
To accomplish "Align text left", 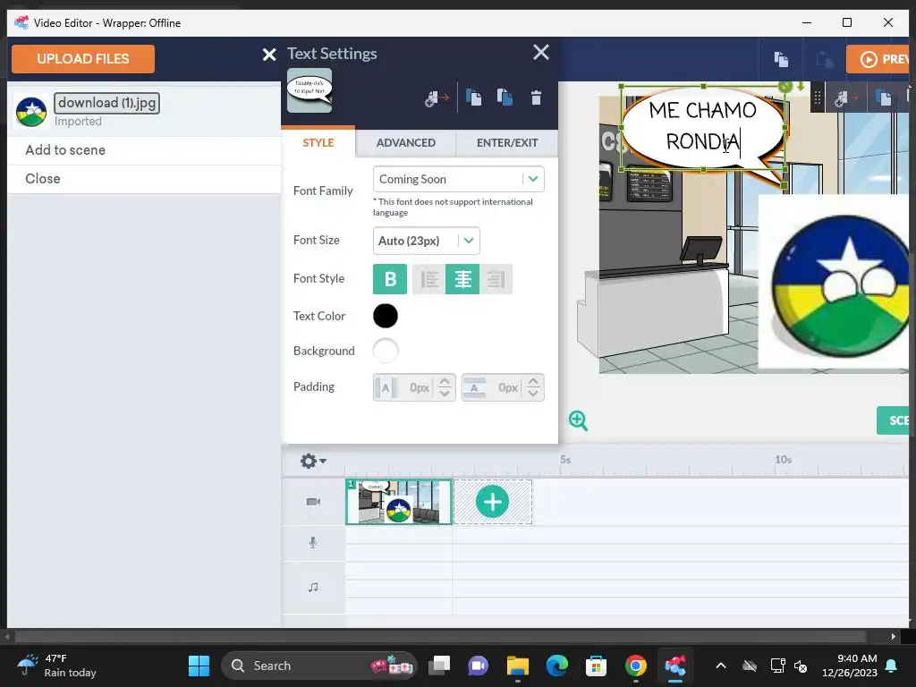I will click(x=429, y=279).
